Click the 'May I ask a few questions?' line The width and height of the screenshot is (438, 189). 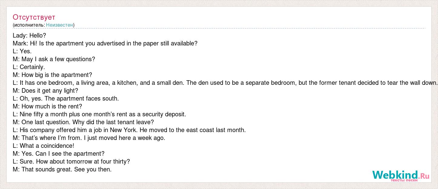(54, 59)
